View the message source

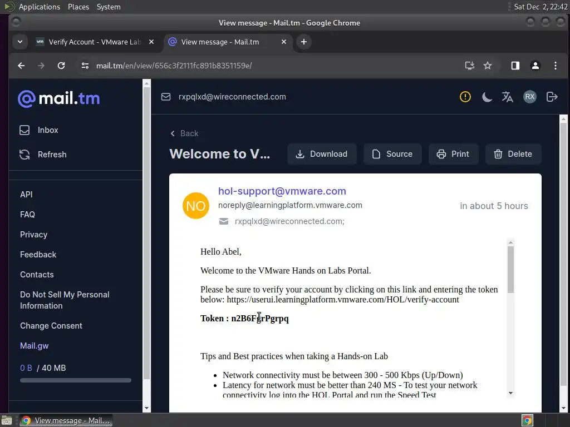coord(392,154)
